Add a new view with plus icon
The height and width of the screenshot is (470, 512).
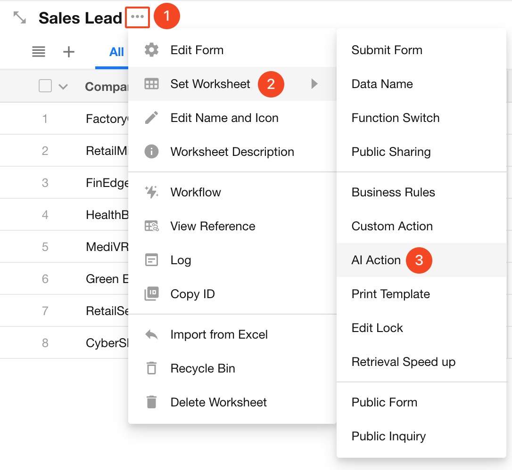[69, 52]
